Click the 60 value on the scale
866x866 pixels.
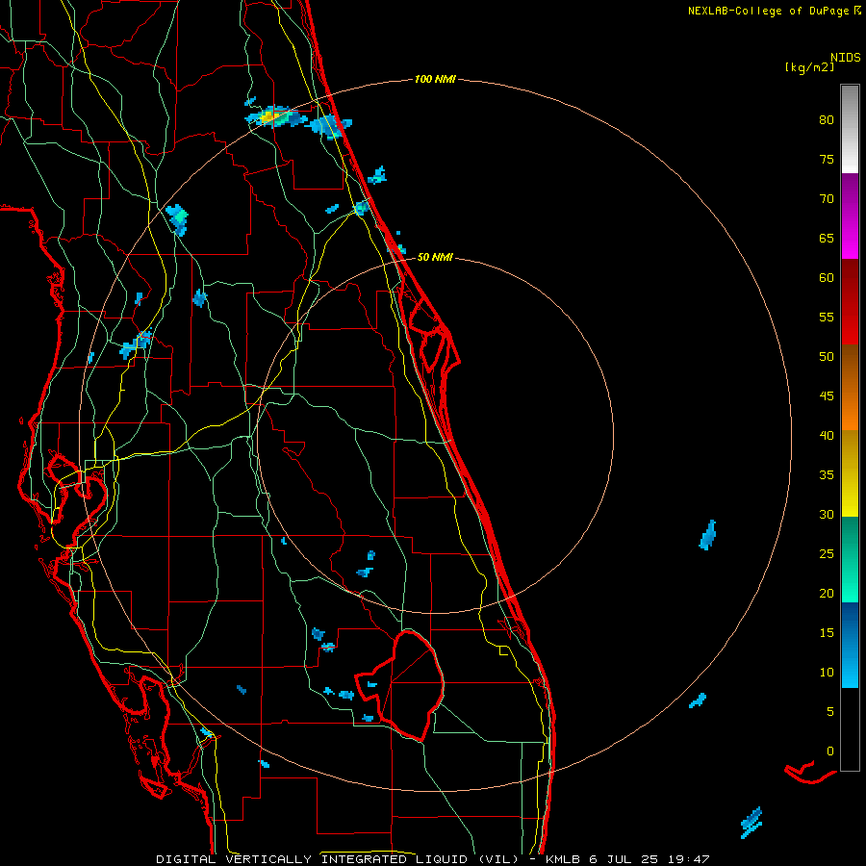[x=827, y=278]
